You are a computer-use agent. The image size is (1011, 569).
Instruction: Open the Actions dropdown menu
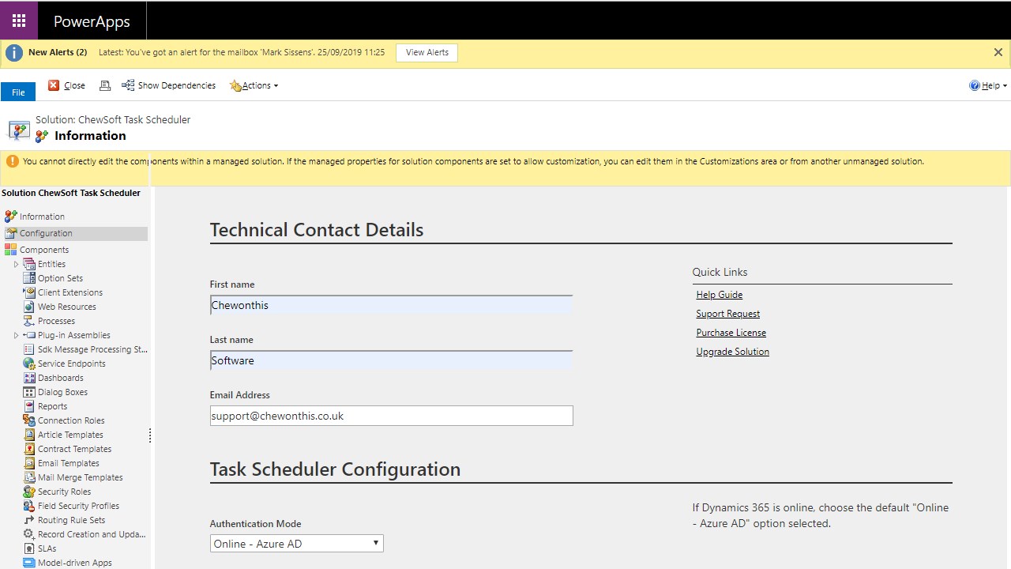pos(254,85)
